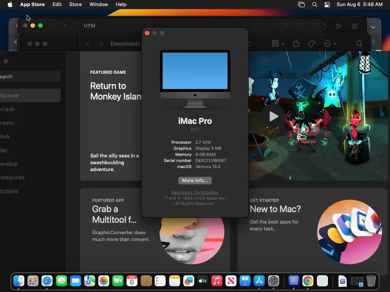Image resolution: width=390 pixels, height=292 pixels.
Task: Click More Info... button
Action: [195, 181]
